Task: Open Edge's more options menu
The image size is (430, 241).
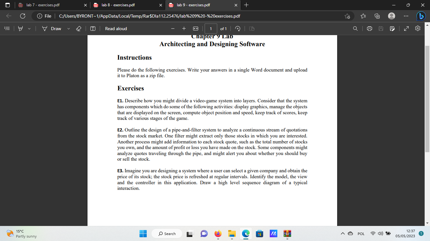Action: [406, 16]
